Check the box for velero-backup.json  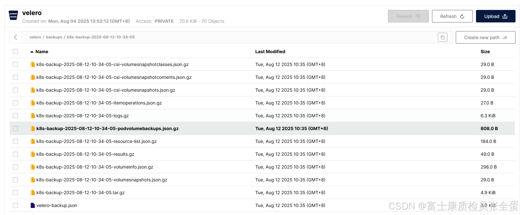click(x=15, y=205)
